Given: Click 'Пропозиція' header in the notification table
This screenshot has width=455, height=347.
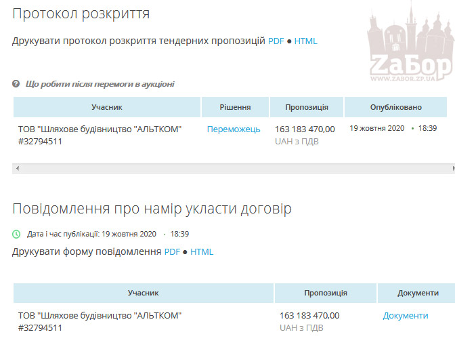Looking at the screenshot, I should tap(326, 293).
